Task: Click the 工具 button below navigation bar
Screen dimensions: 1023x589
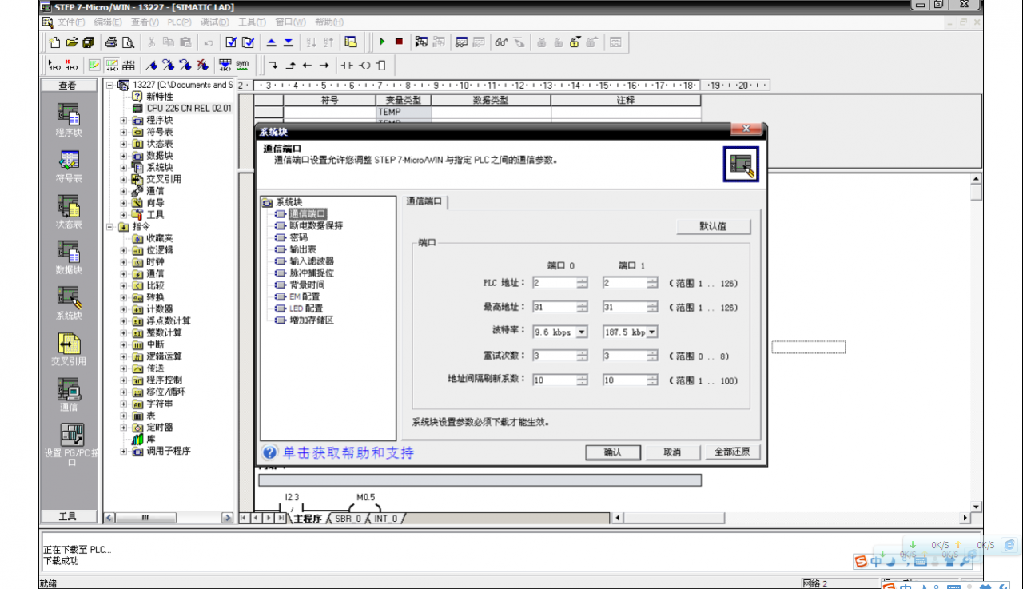Action: click(x=68, y=517)
